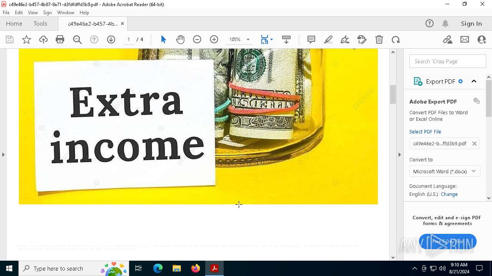The height and width of the screenshot is (276, 492).
Task: Click the Sign In button
Action: pyautogui.click(x=471, y=23)
